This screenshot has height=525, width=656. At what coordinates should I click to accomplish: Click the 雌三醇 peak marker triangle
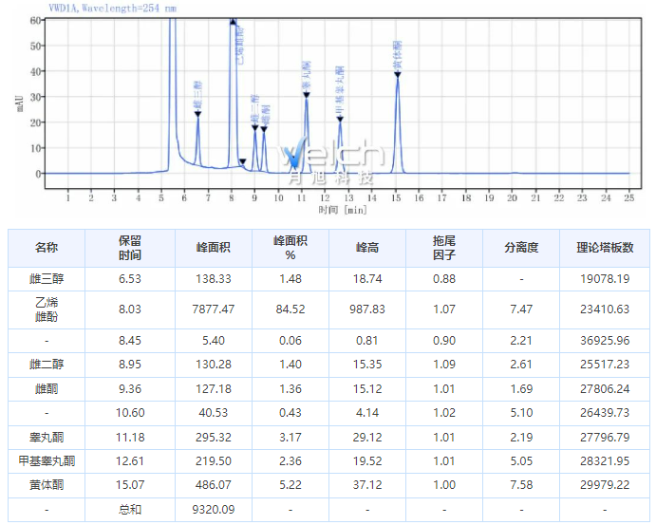(197, 114)
